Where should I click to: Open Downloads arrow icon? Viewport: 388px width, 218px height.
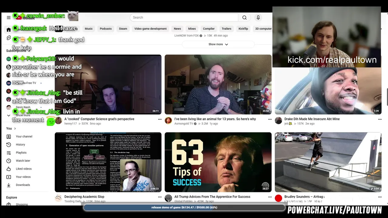[8, 185]
